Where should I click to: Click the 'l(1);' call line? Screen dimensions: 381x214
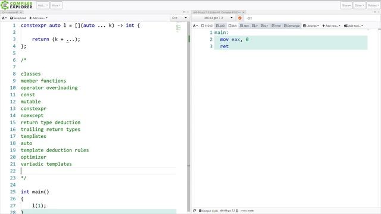[39, 206]
